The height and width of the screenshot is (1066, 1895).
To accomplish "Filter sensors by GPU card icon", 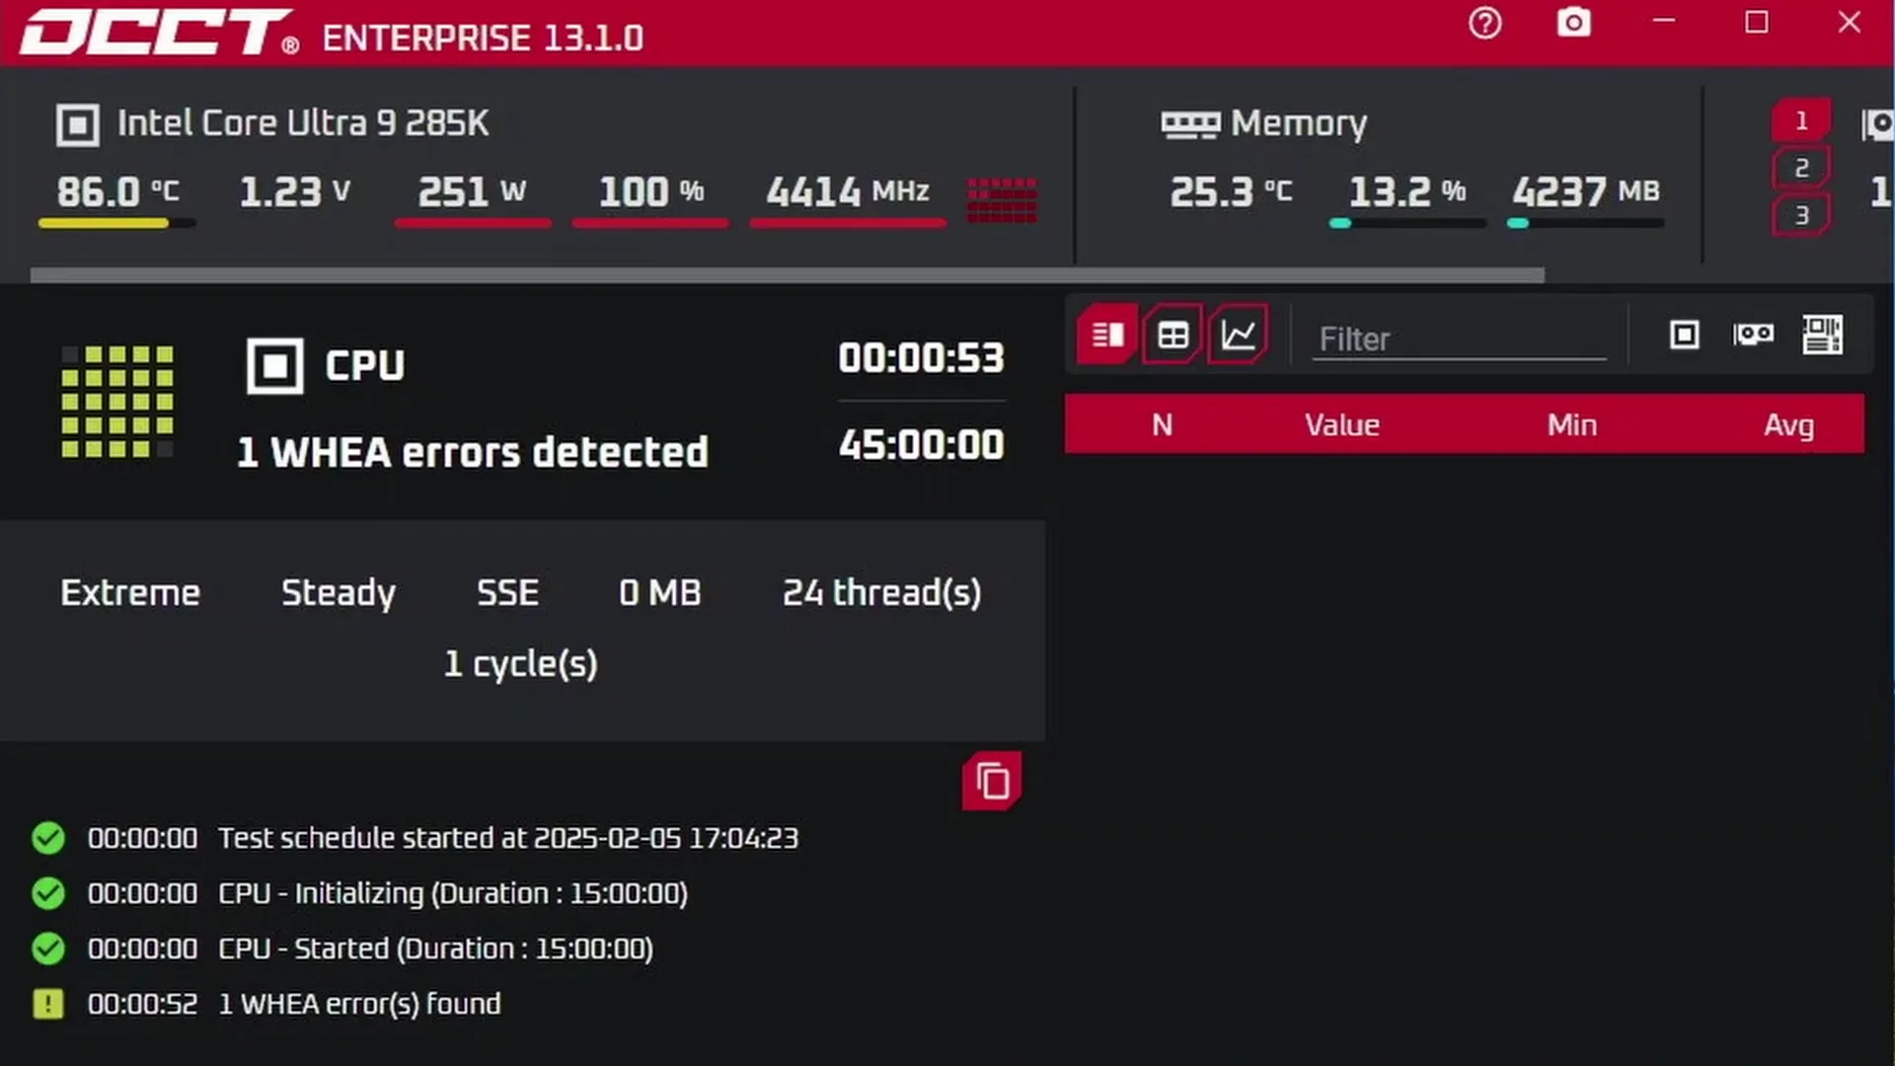I will 1753,336.
